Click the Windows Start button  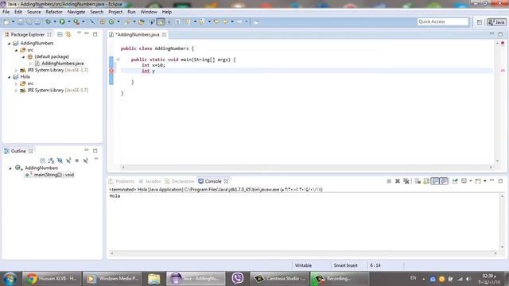pyautogui.click(x=10, y=279)
